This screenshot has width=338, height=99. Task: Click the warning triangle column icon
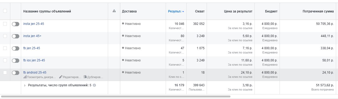[x=114, y=11]
